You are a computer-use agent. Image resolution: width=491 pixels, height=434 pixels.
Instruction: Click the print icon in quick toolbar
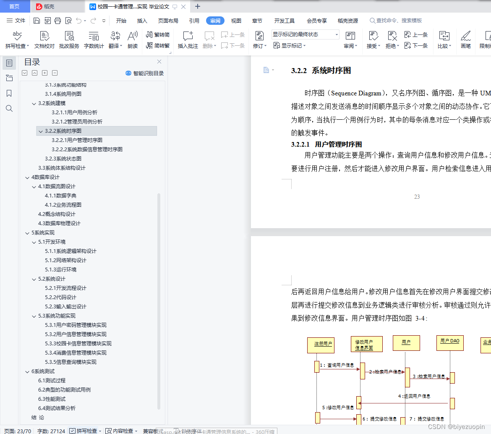(57, 21)
